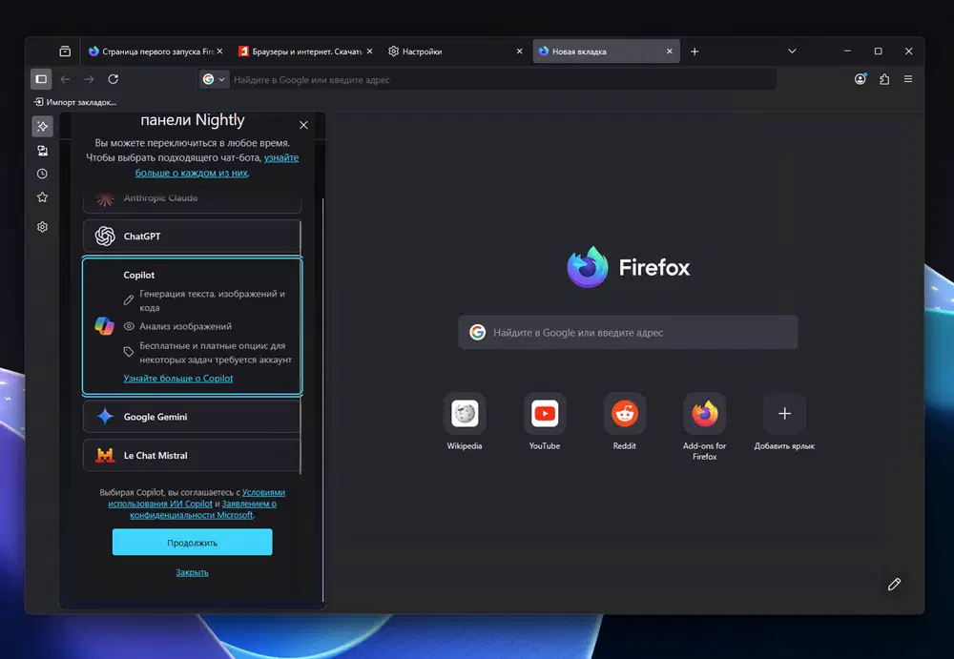Expand the list all tabs chevron
Image resolution: width=954 pixels, height=659 pixels.
(x=792, y=51)
